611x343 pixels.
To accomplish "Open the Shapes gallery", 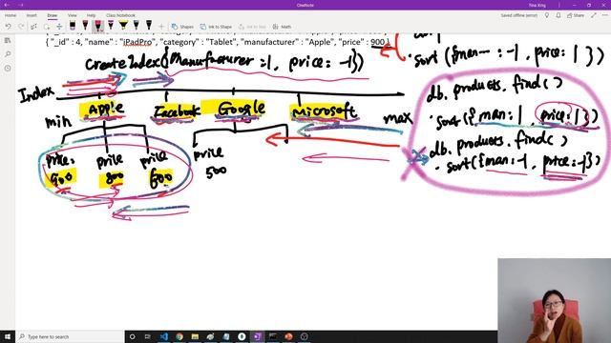I will point(182,27).
